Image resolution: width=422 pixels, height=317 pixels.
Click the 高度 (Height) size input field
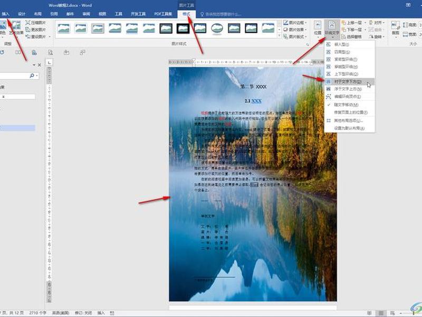pyautogui.click(x=420, y=25)
